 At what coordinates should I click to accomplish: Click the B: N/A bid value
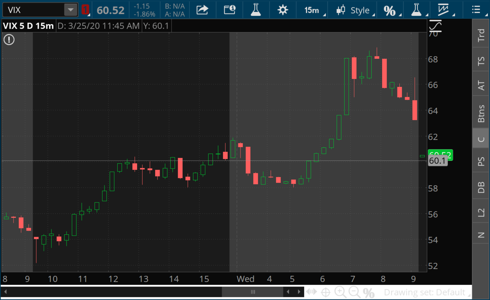(x=174, y=6)
